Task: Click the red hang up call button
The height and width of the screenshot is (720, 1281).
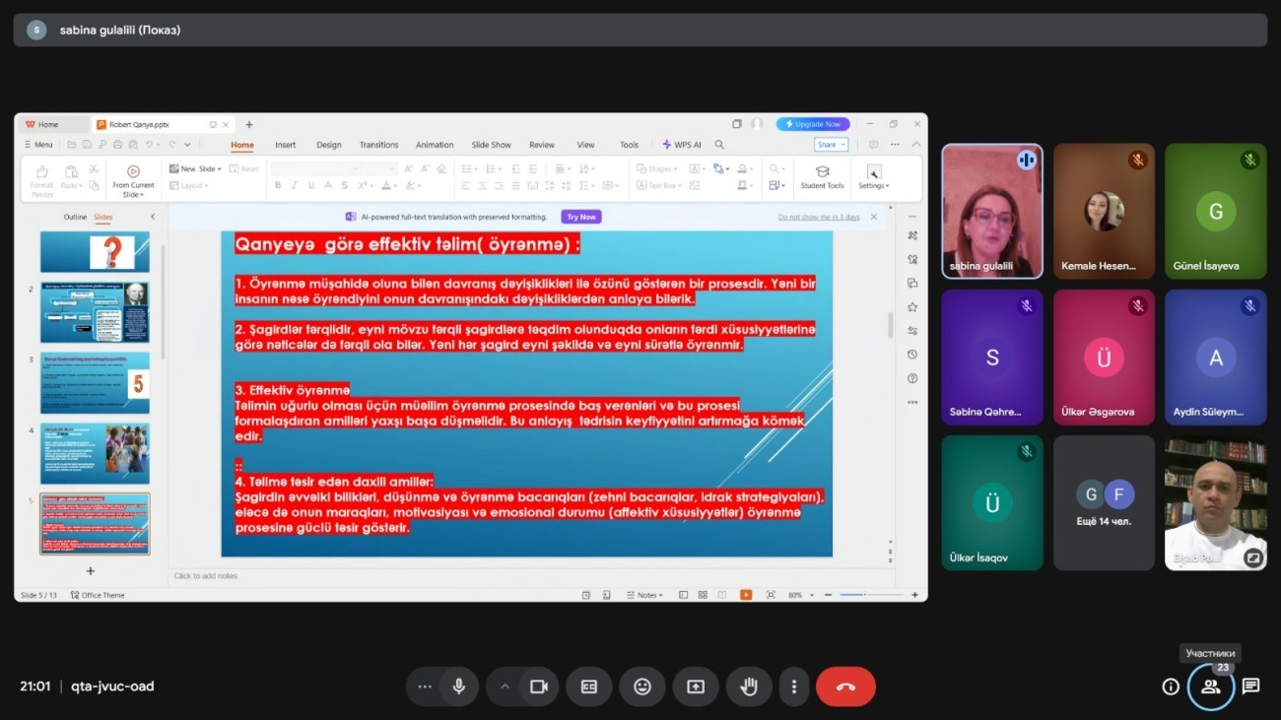Action: pyautogui.click(x=844, y=687)
